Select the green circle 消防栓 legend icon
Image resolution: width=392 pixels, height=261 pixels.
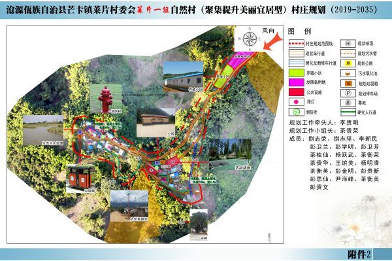click(296, 112)
